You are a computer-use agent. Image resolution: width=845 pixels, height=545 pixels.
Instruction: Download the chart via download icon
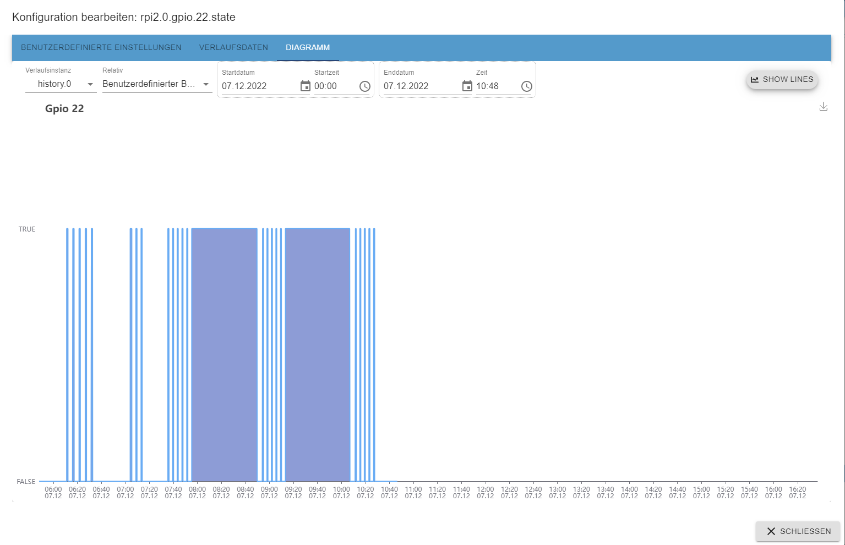[823, 107]
